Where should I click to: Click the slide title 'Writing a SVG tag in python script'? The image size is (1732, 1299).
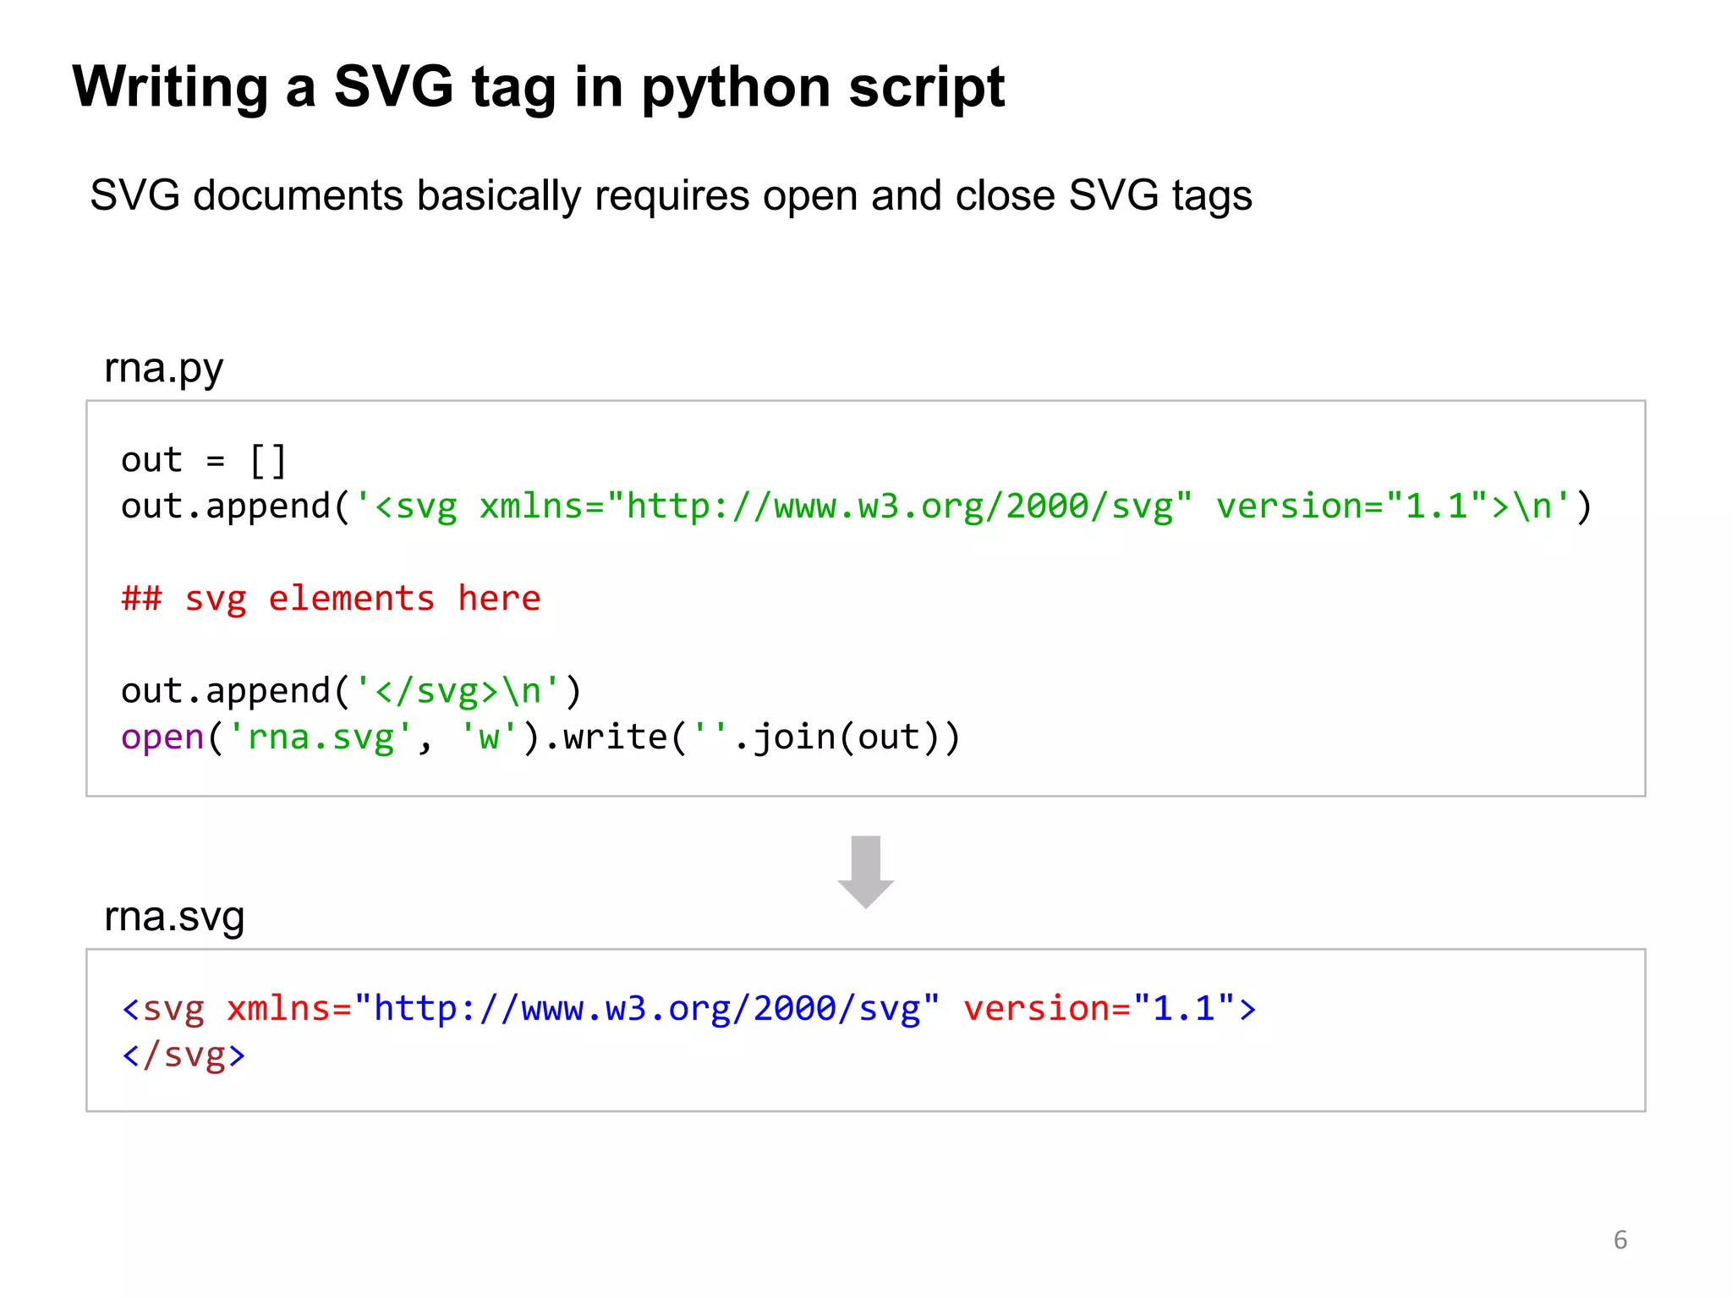tap(539, 88)
